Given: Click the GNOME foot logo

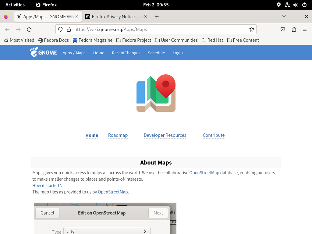Looking at the screenshot, I should [43, 52].
